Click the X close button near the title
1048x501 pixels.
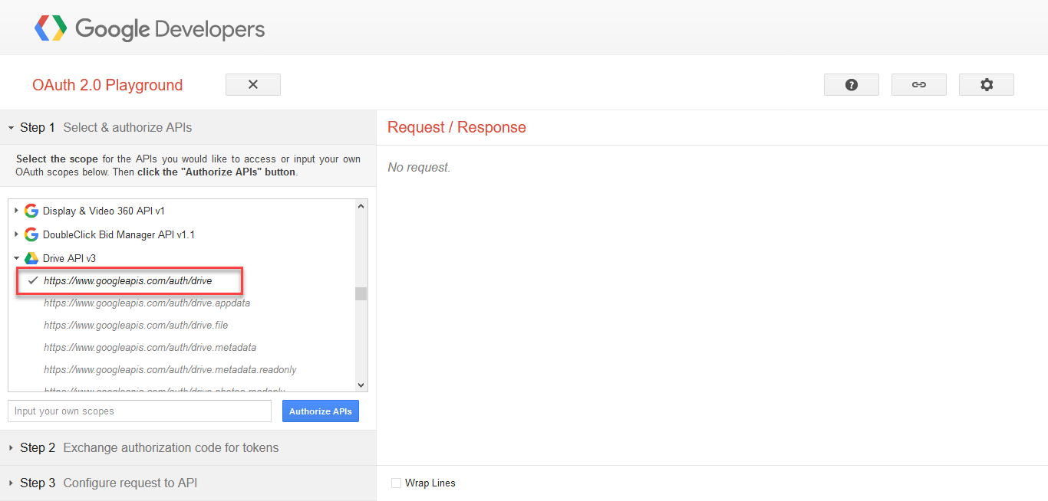(253, 85)
